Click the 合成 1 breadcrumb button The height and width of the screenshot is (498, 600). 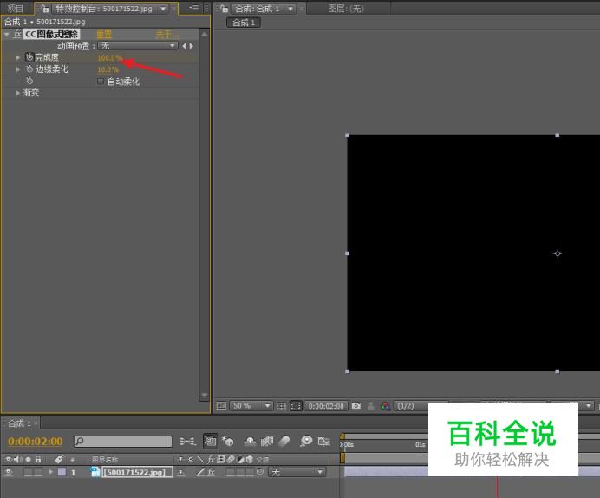[x=244, y=23]
